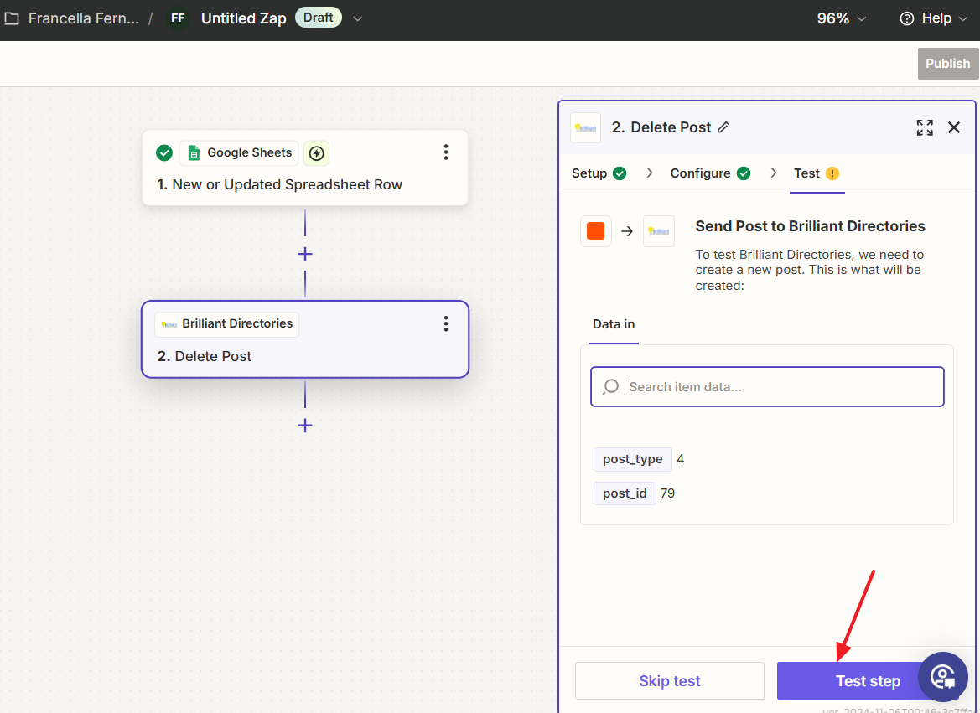Click the Brilliant Directories destination icon
This screenshot has height=713, width=980.
click(659, 231)
